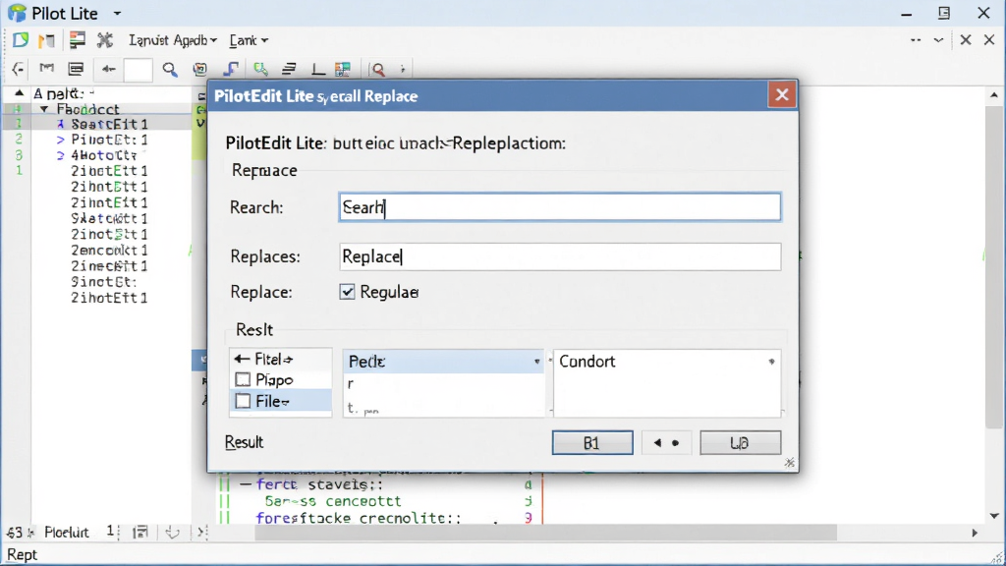This screenshot has width=1006, height=566.
Task: Click the green find-and-replace toolbar icon
Action: click(x=260, y=69)
